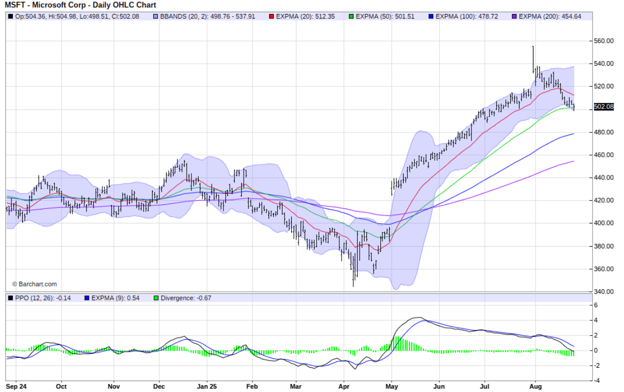Click the red EXPMA (20) legend swatch

click(271, 17)
